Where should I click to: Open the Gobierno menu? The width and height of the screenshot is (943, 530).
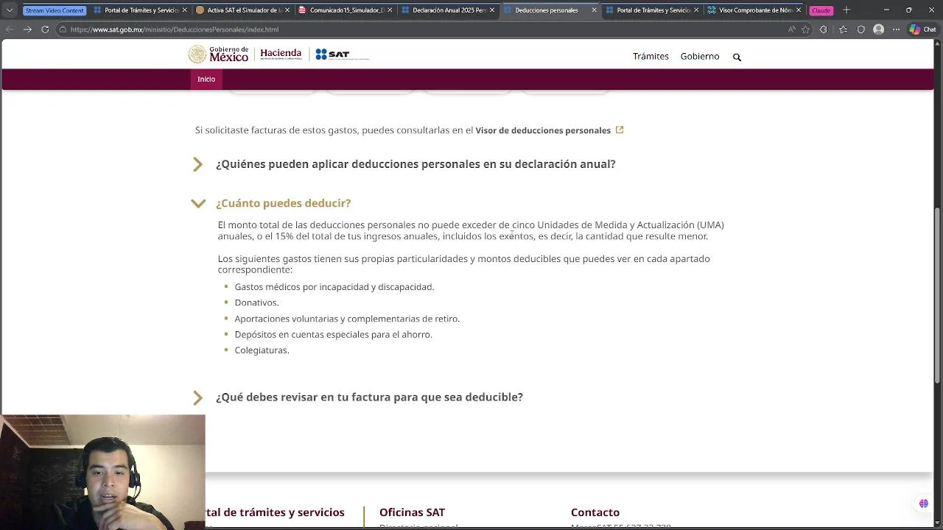[x=700, y=56]
